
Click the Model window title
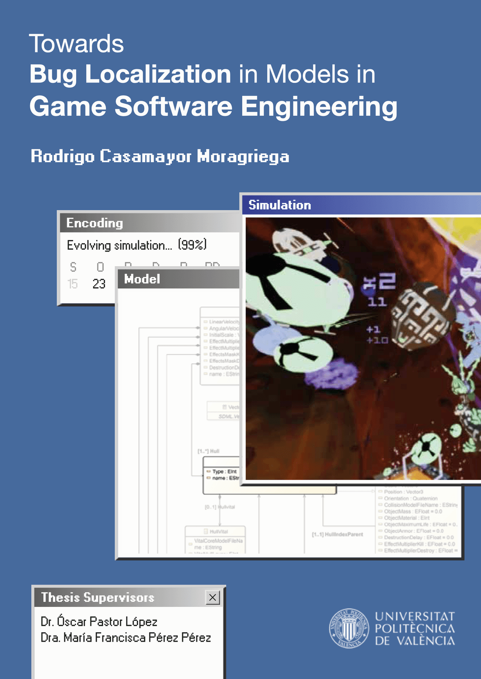[142, 279]
